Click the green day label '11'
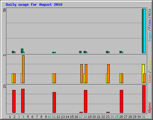153x120 pixels. (54, 117)
